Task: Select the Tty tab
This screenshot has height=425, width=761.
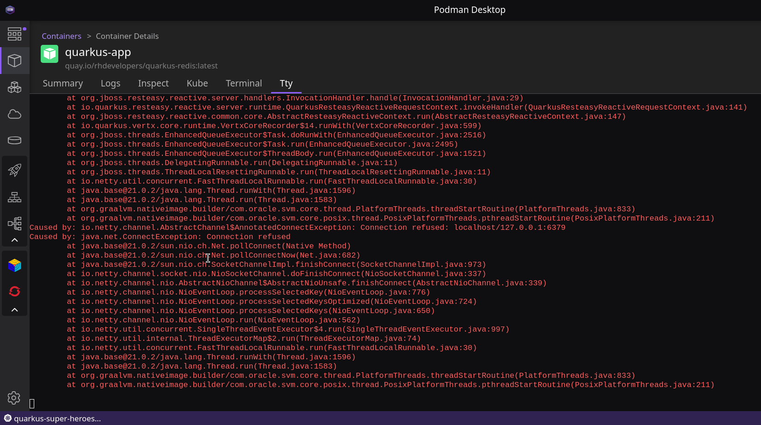Action: click(286, 83)
